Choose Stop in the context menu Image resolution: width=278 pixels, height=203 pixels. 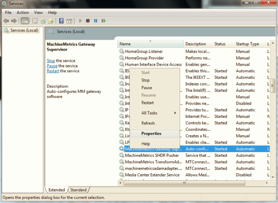pos(155,80)
